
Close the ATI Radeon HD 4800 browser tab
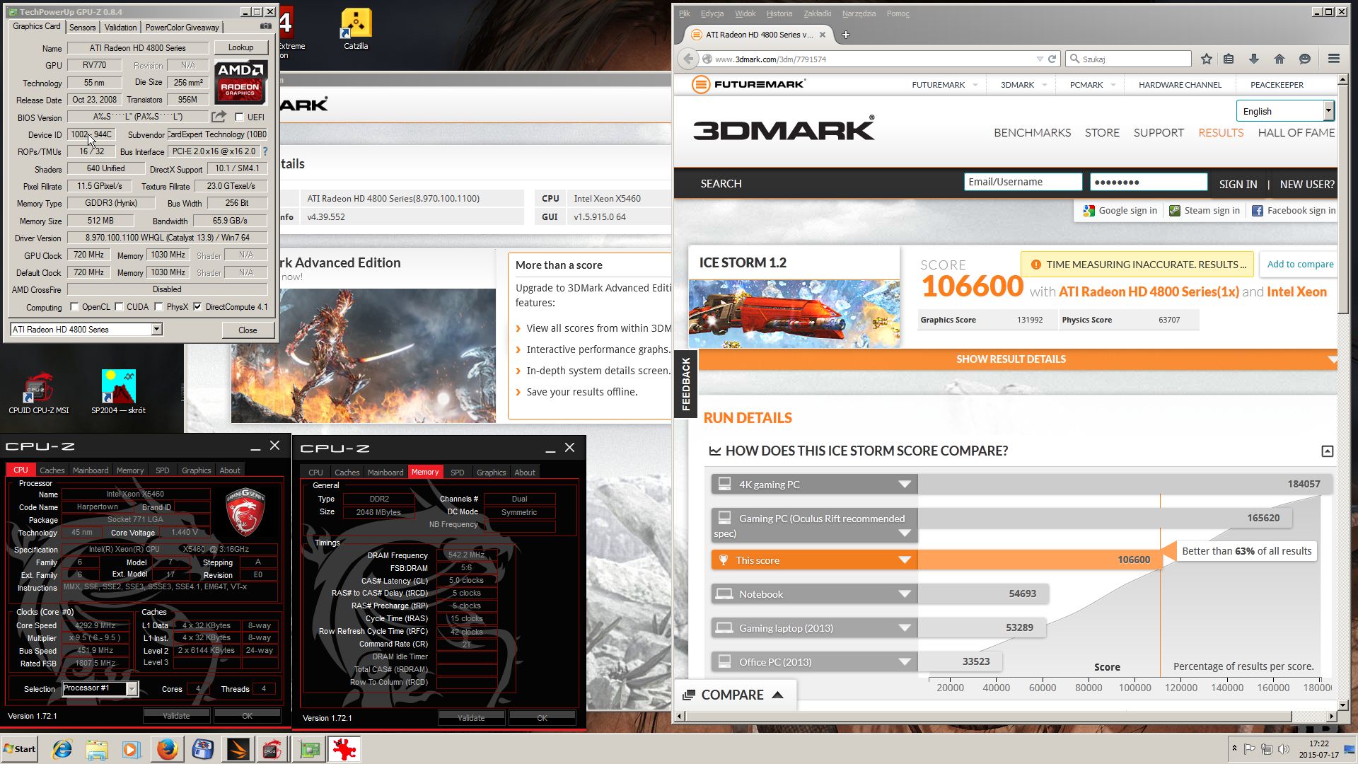tap(823, 35)
